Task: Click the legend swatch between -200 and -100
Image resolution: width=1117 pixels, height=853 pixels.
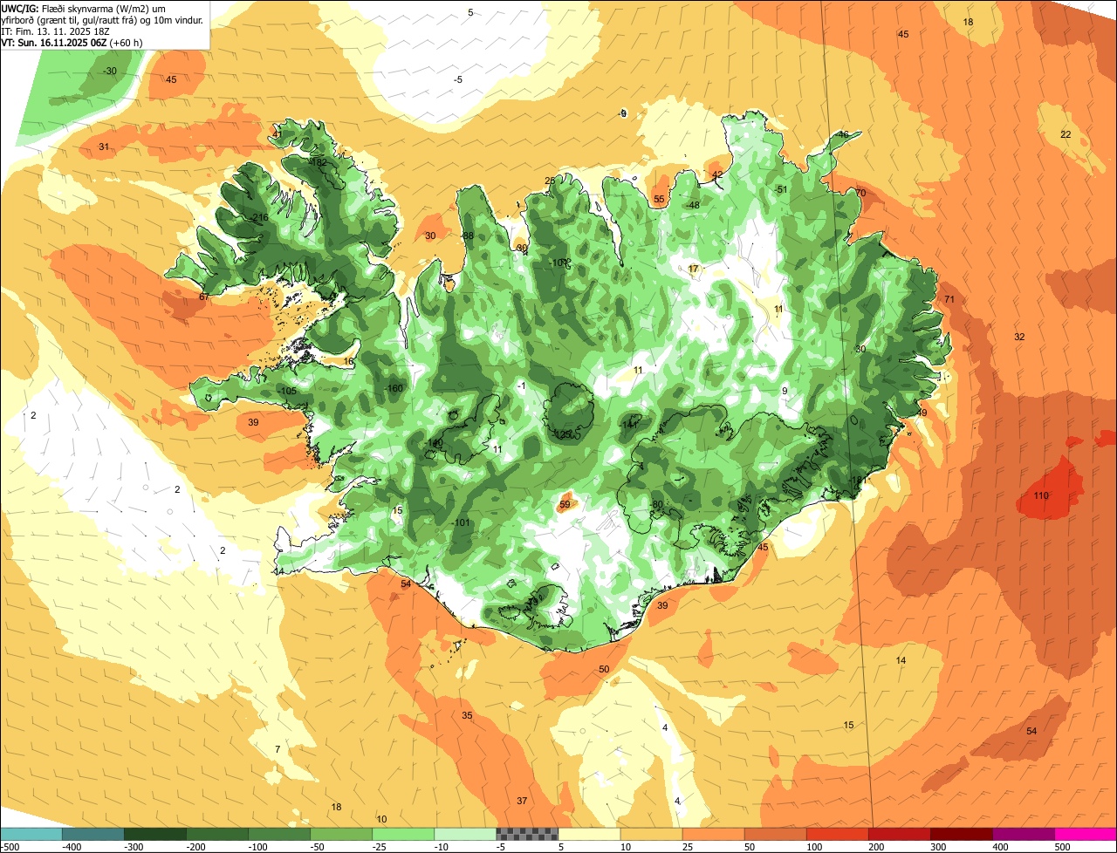Action: pyautogui.click(x=217, y=834)
